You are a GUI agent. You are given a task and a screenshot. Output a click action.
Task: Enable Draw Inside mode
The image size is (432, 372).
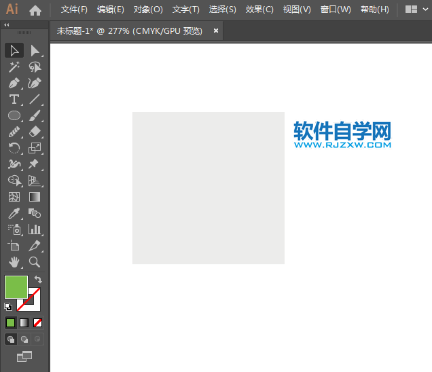point(37,339)
